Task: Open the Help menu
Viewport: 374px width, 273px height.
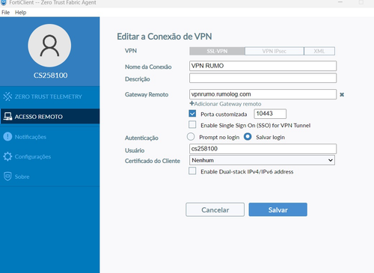Action: tap(20, 13)
